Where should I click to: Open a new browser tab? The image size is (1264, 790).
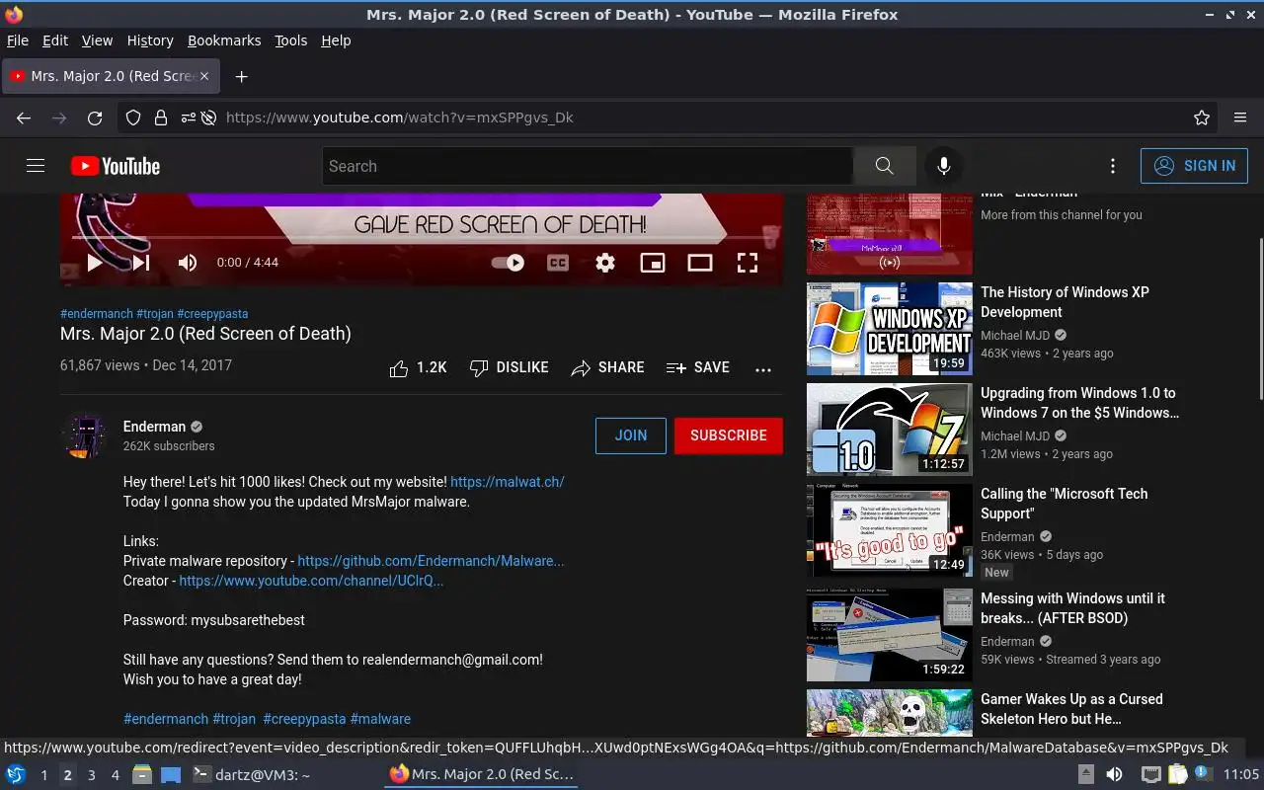pos(241,76)
